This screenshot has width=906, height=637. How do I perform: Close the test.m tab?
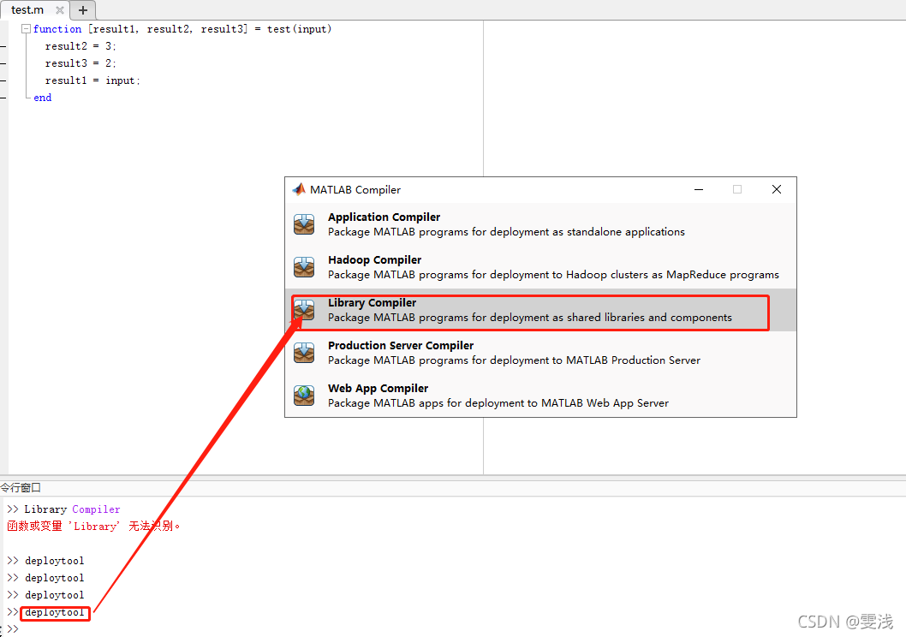59,9
